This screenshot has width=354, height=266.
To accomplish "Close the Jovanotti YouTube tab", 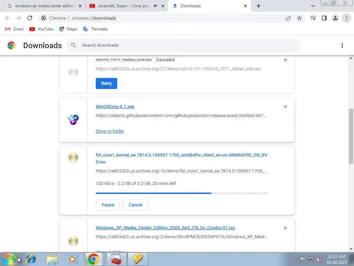I will pyautogui.click(x=163, y=6).
